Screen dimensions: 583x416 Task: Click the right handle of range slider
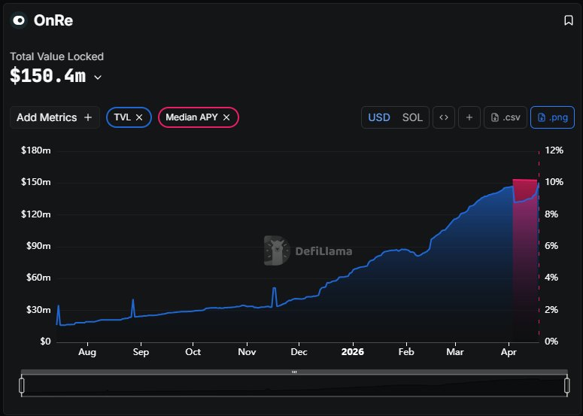click(567, 385)
